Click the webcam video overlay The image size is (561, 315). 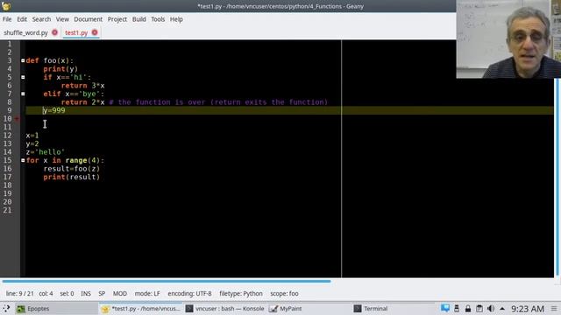tap(508, 38)
